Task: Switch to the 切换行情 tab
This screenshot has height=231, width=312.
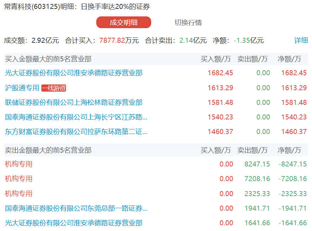Action: [188, 22]
